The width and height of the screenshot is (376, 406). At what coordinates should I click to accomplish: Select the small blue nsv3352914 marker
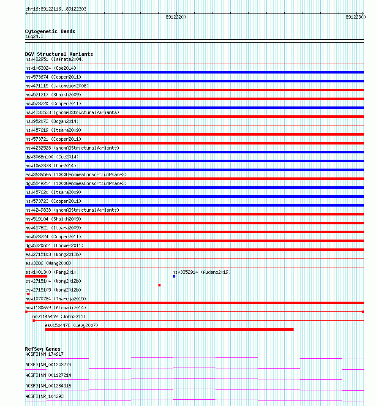point(174,276)
